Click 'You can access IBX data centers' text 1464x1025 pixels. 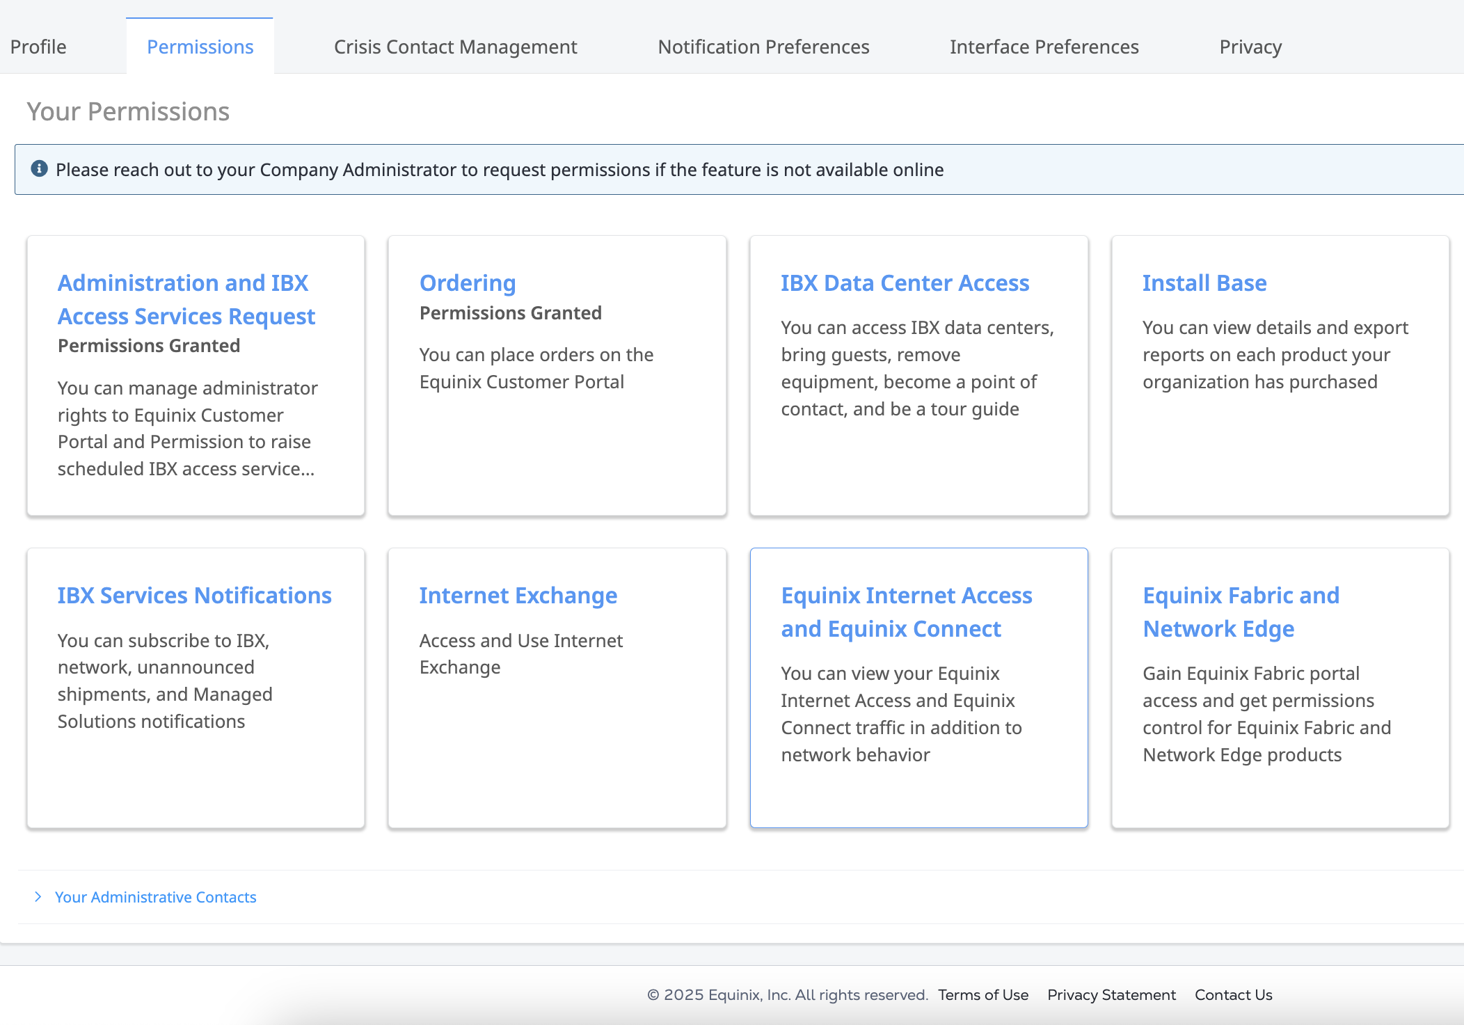click(x=917, y=368)
